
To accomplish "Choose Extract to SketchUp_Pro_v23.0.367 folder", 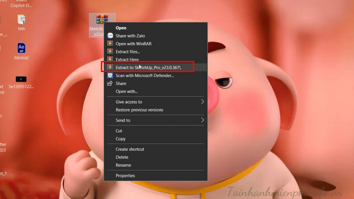I will point(148,67).
